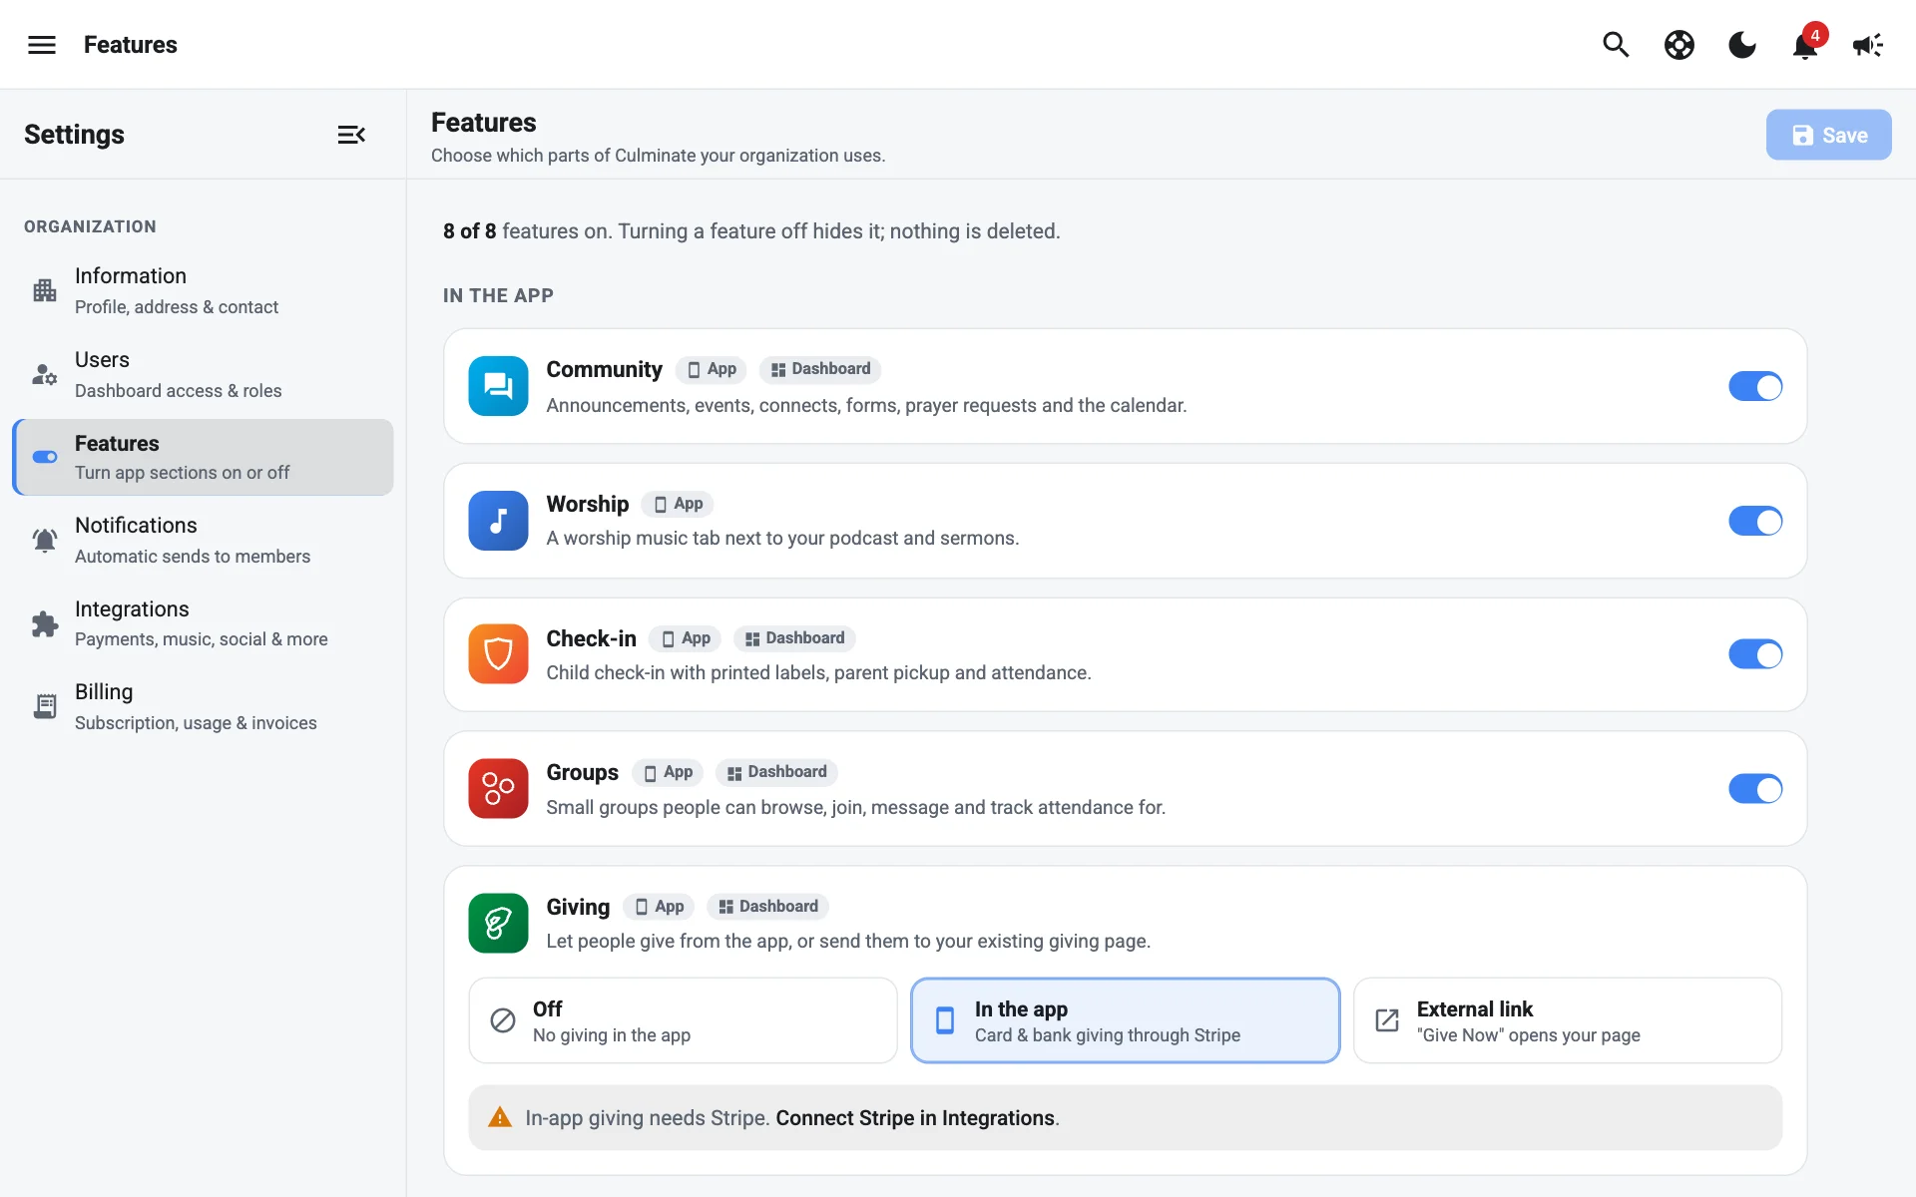Click the Stripe warning triangle icon
1916x1197 pixels.
500,1117
